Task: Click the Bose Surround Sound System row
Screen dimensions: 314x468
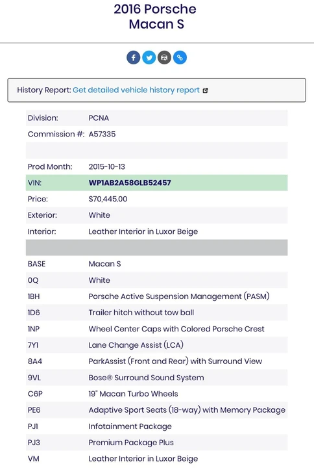Action: [157, 378]
